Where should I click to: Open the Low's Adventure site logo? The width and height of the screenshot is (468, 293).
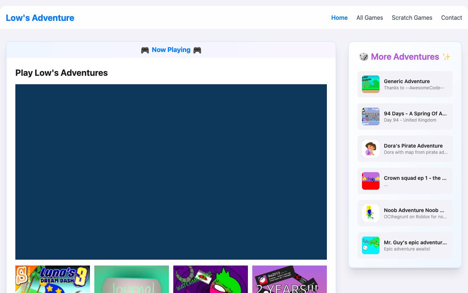point(40,18)
